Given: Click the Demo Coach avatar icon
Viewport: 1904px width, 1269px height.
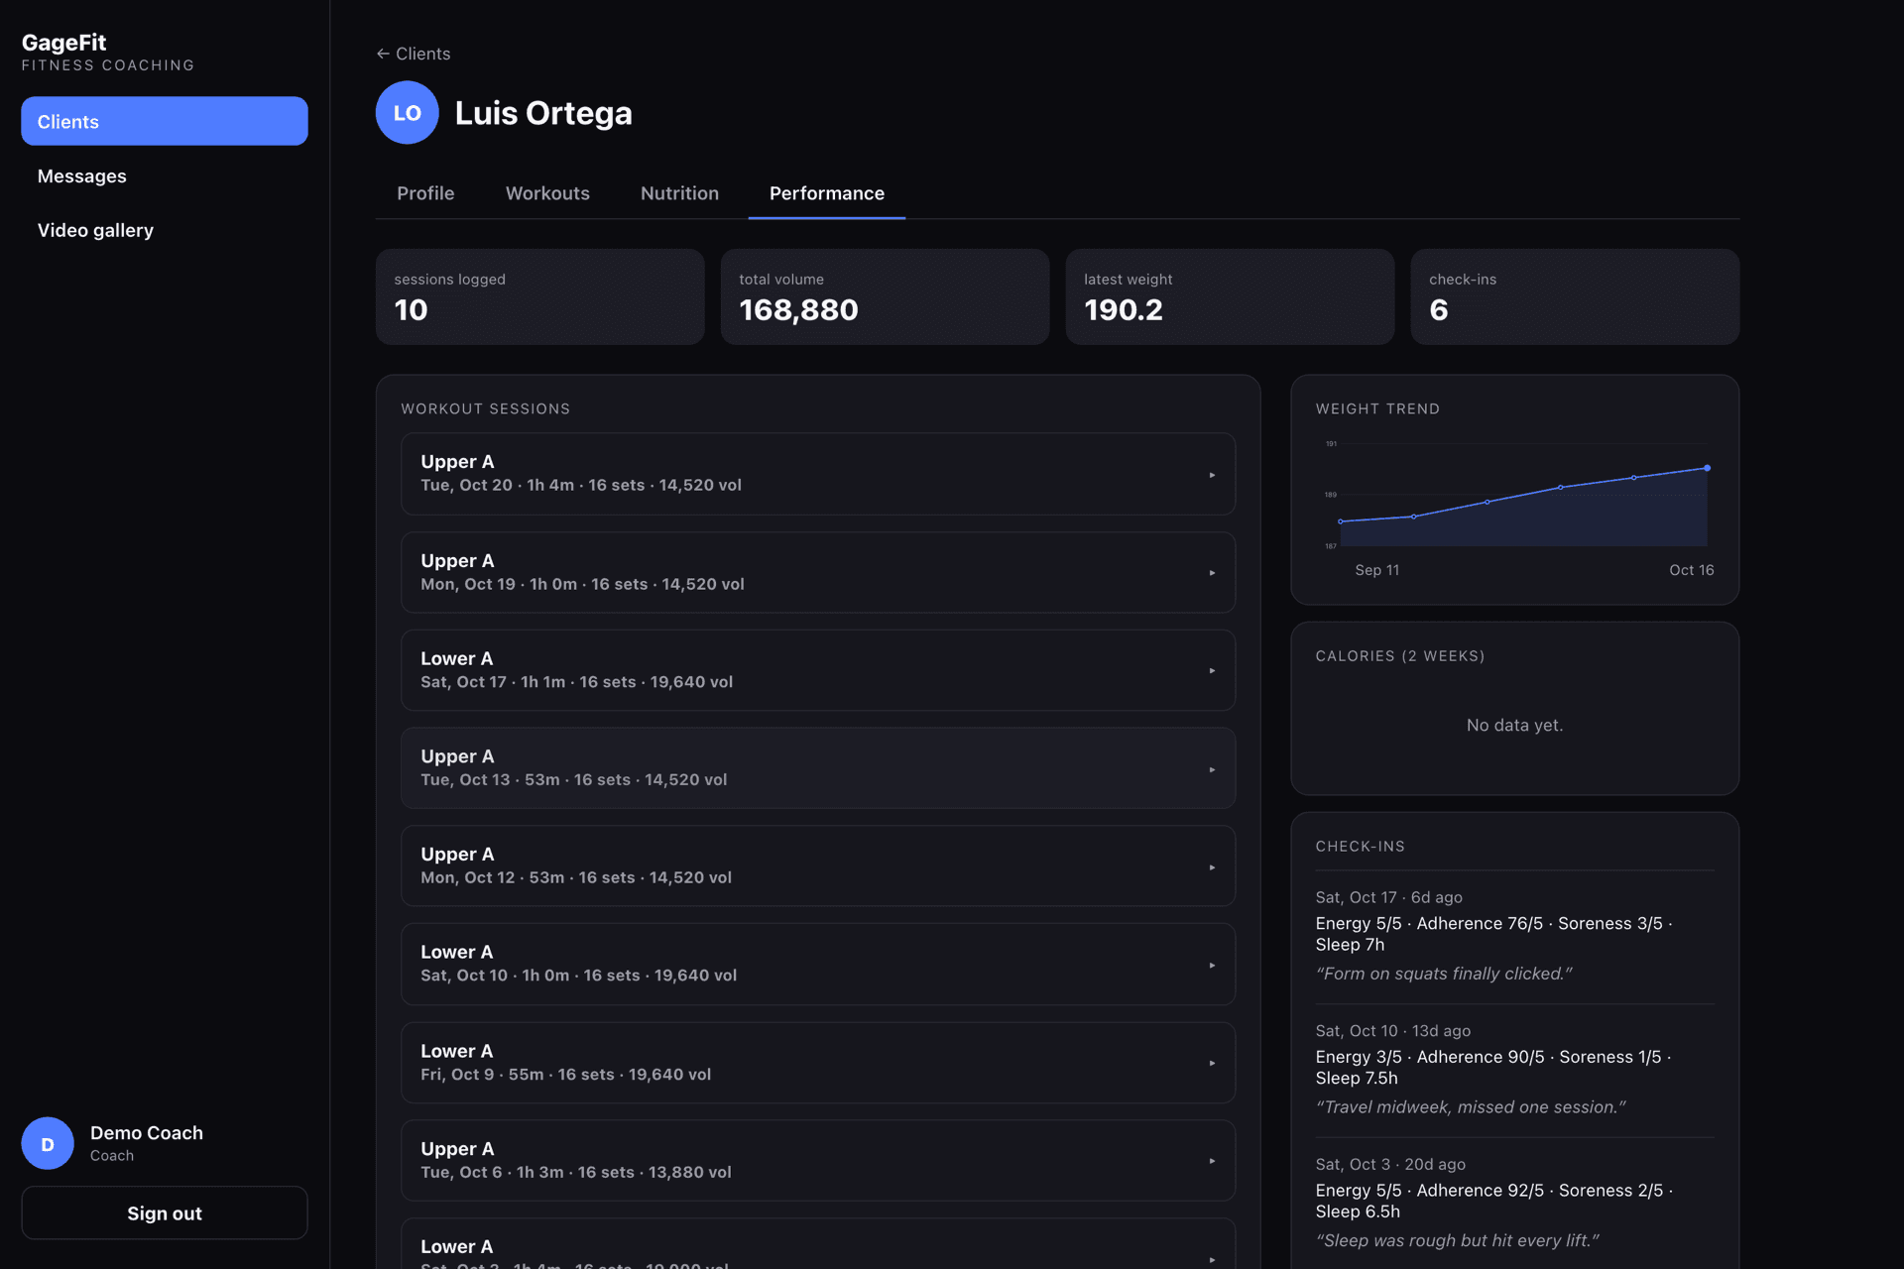Looking at the screenshot, I should pyautogui.click(x=48, y=1143).
